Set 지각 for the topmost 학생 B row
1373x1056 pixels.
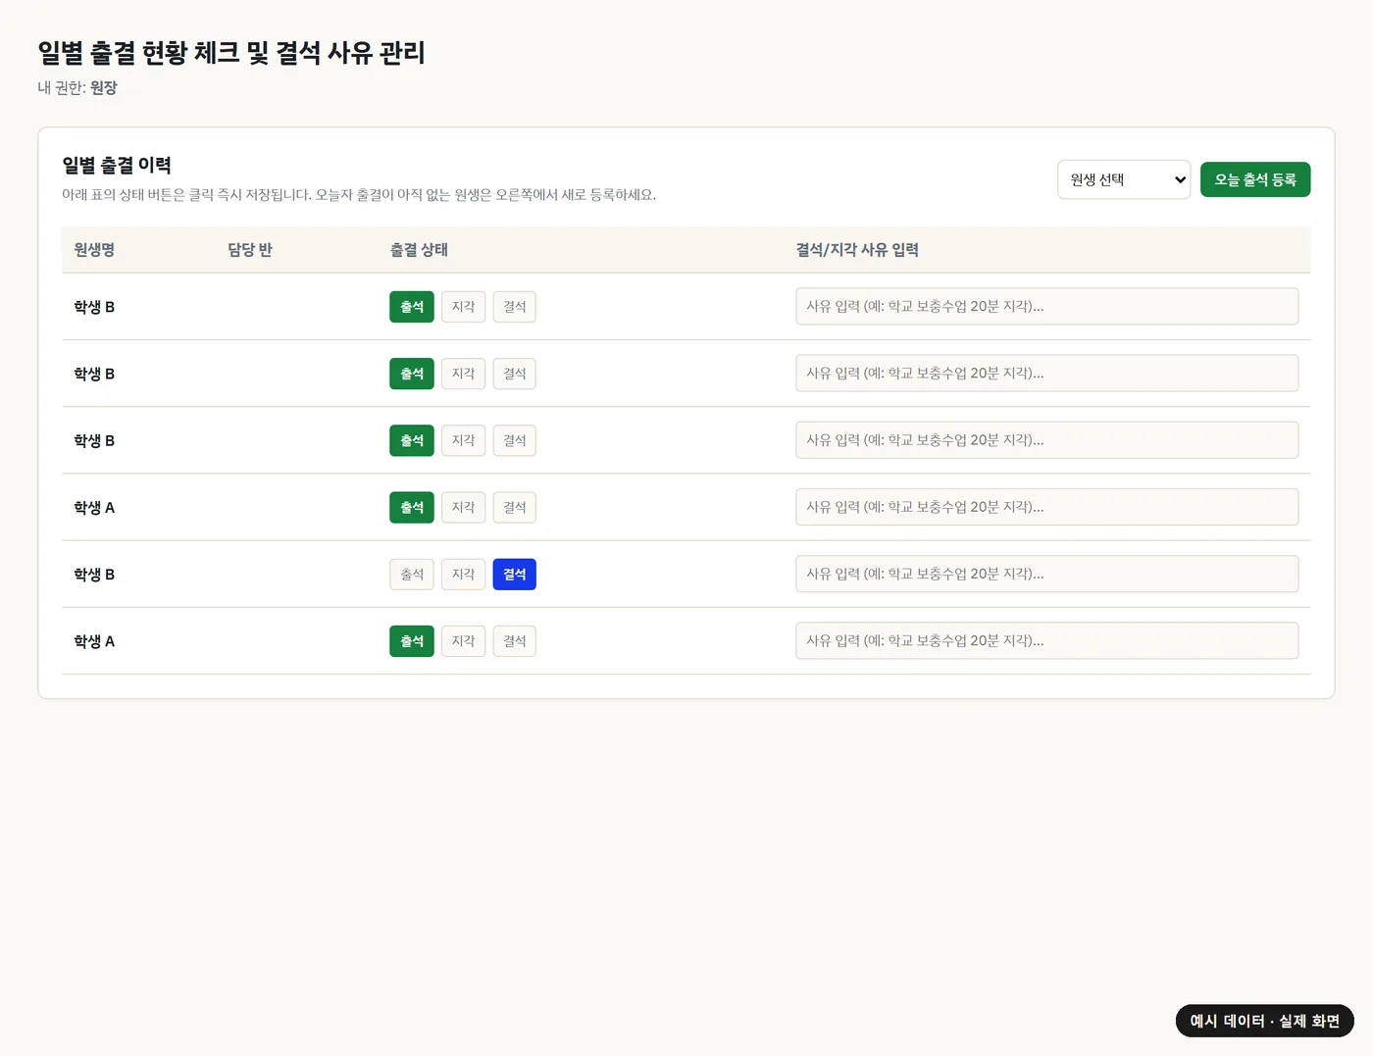coord(463,307)
